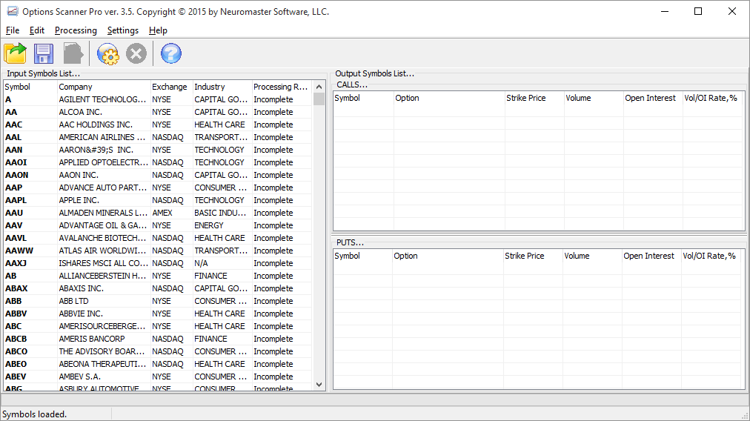Select the AAL symbol row
This screenshot has width=750, height=421.
tap(157, 137)
